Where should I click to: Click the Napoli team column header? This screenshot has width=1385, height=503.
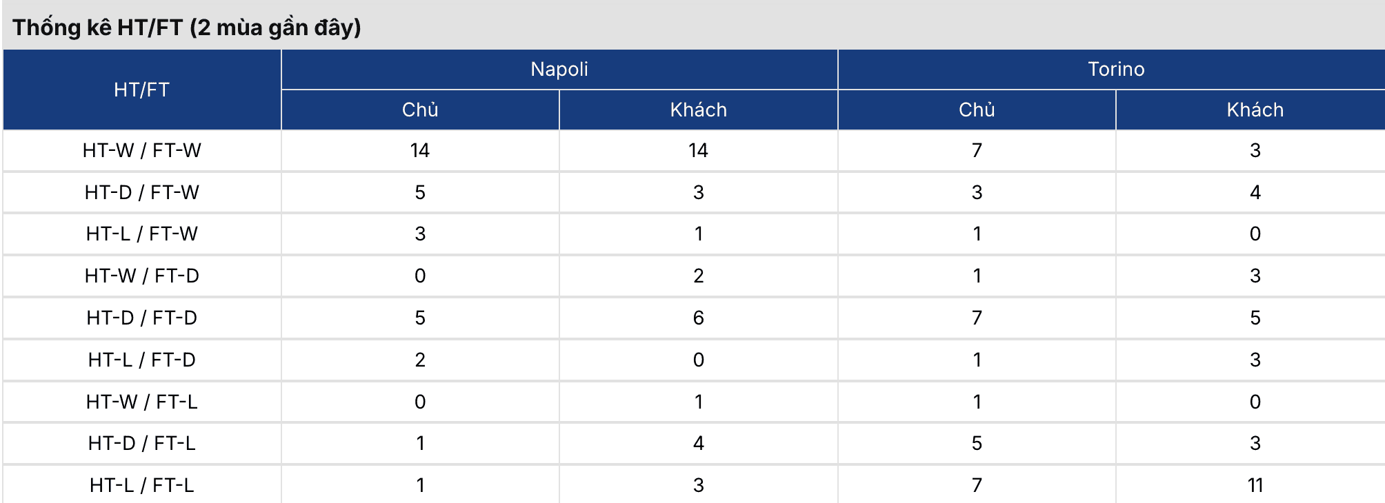(x=559, y=69)
